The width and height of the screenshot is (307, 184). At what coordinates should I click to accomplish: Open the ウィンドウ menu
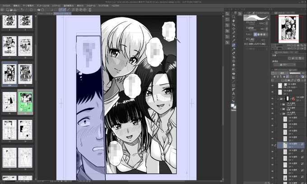point(103,6)
